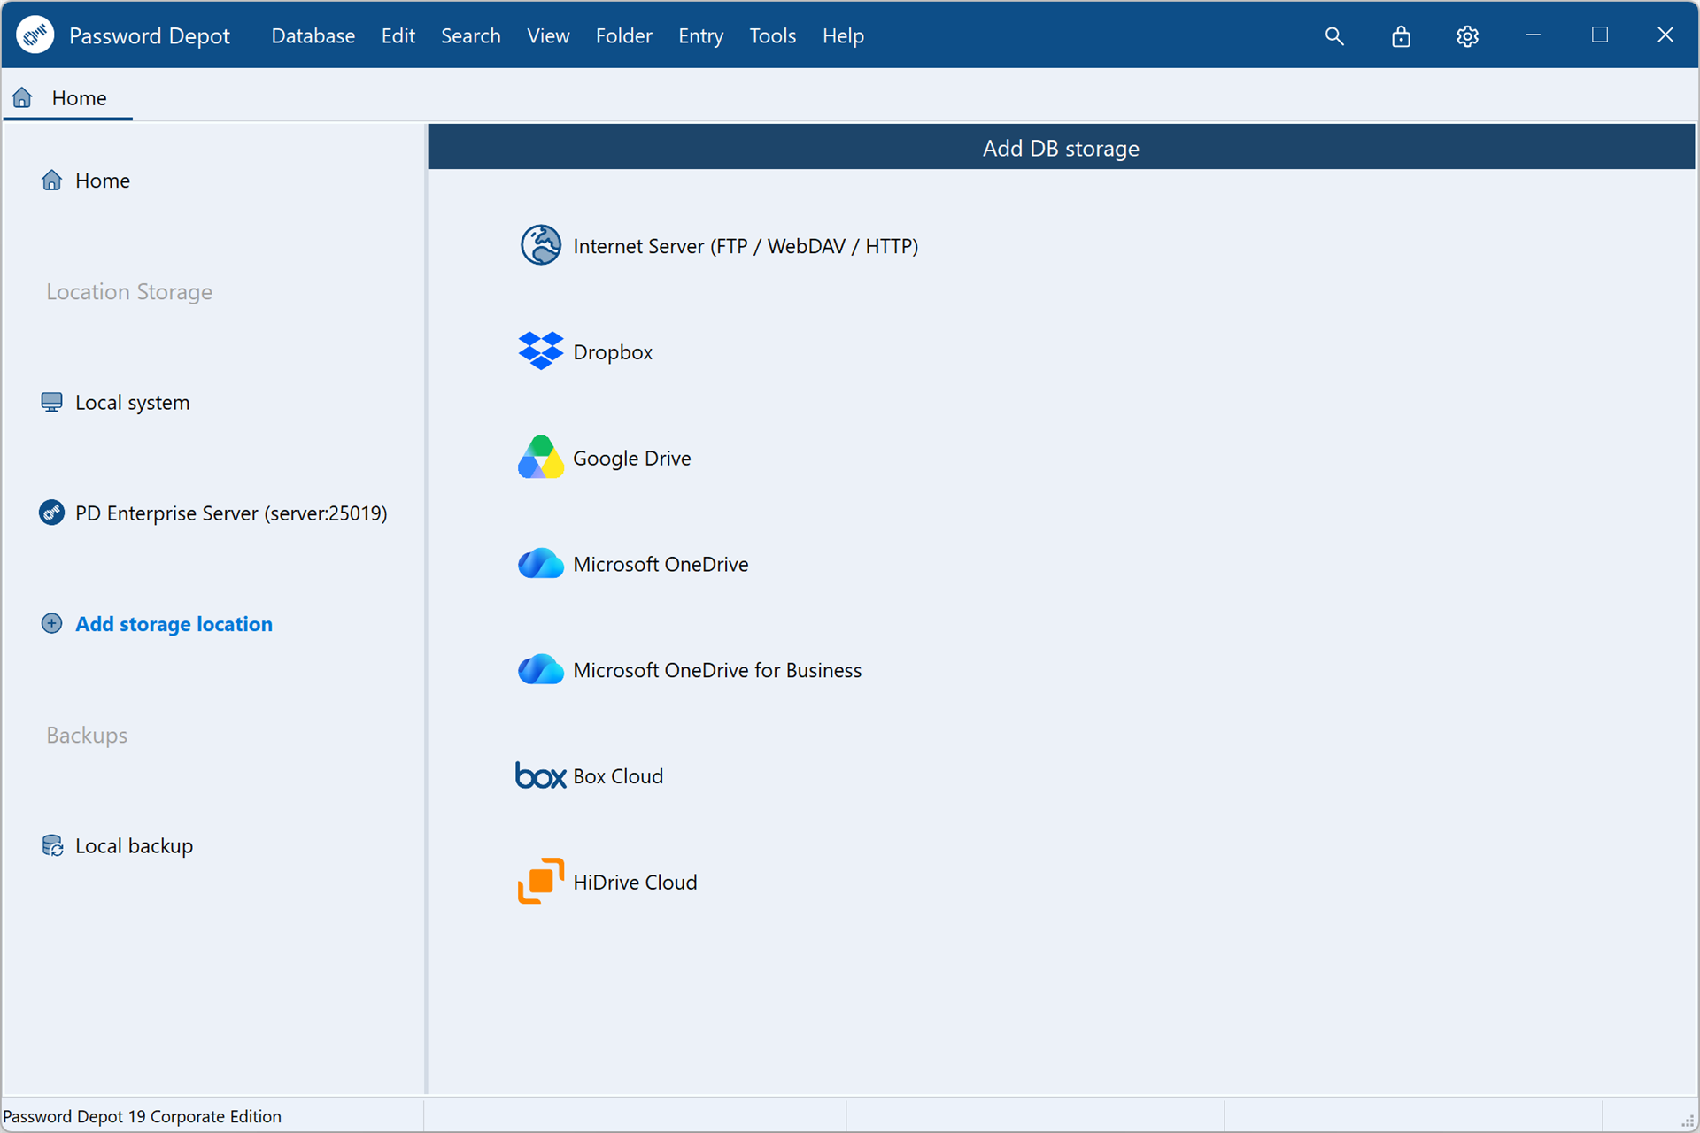Minimize the Password Depot window

1534,35
